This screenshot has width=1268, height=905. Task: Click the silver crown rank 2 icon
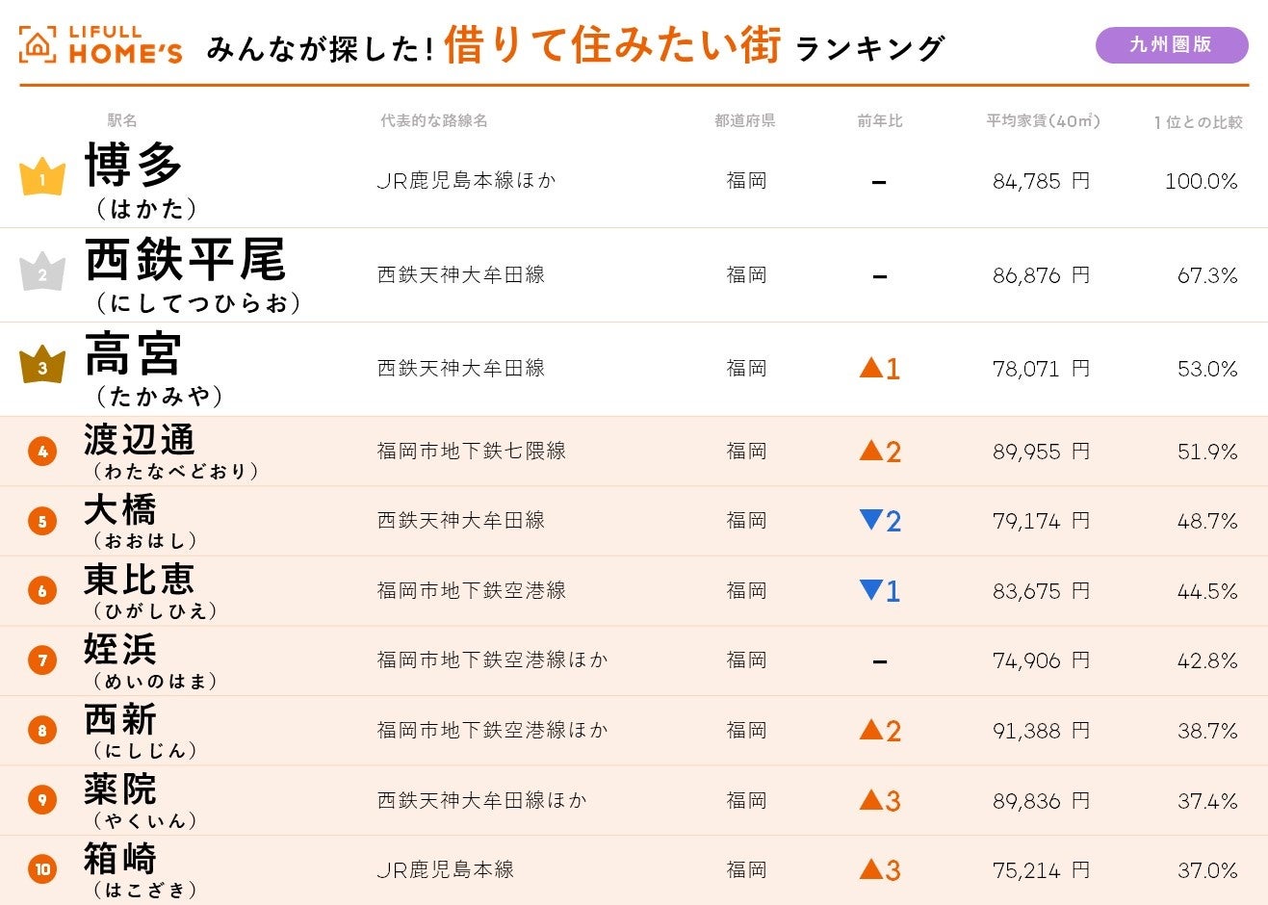point(42,272)
